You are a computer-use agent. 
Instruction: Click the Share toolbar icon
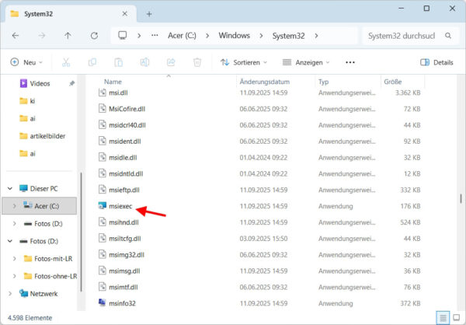171,62
